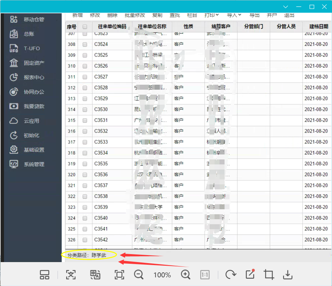This screenshot has height=286, width=332.
Task: Click the 批量修改 toolbar item
Action: 135,15
